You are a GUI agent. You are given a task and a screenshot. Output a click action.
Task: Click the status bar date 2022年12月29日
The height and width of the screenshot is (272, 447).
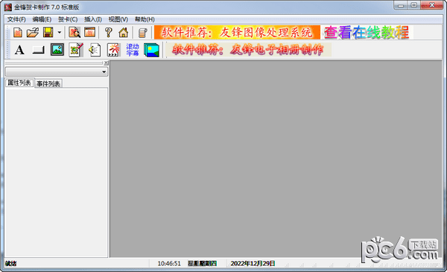[253, 264]
